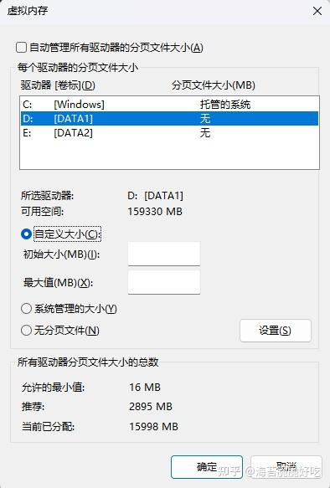Screen dimensions: 330x488
Task: Click the 无分页文件(N) label text
Action: [x=67, y=330]
